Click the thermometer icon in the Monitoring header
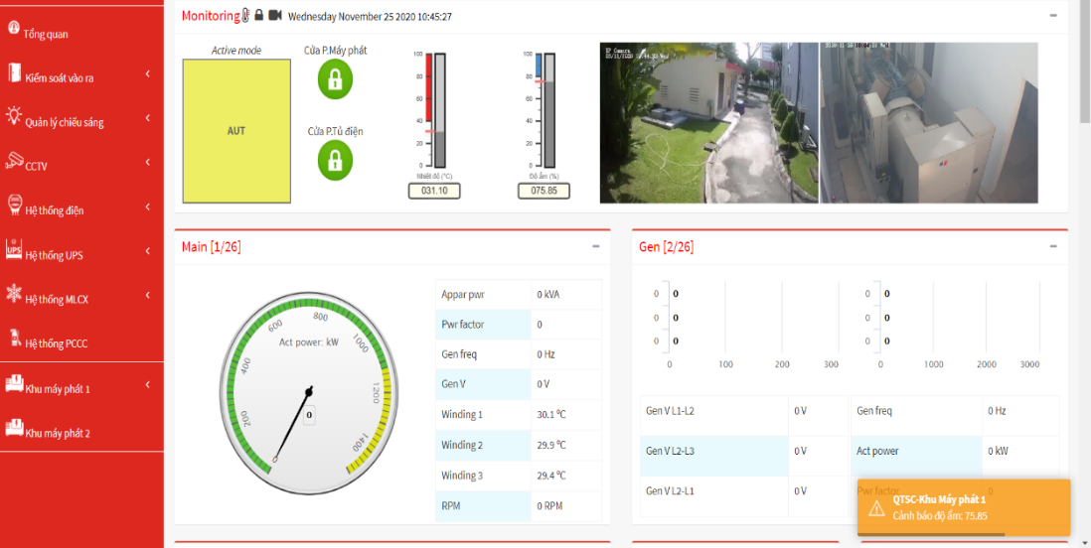The image size is (1091, 548). 245,15
